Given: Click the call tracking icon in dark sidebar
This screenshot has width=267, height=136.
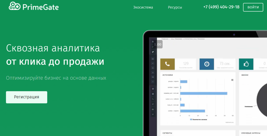Looking at the screenshot, I should point(153,52).
